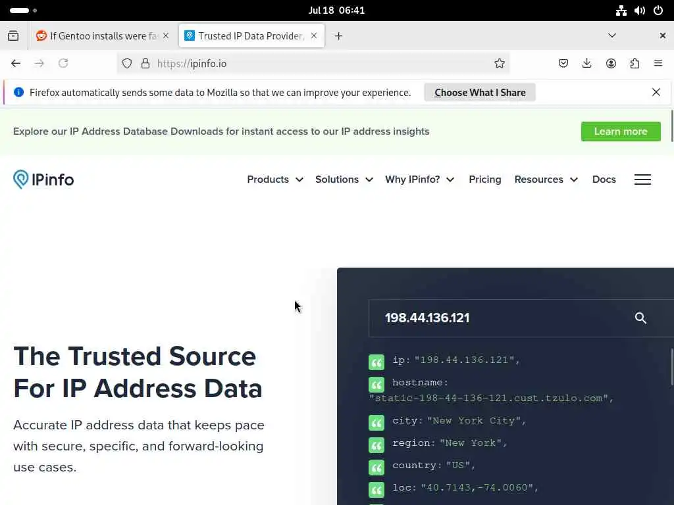Expand the Resources dropdown menu
The image size is (674, 505).
pyautogui.click(x=546, y=180)
